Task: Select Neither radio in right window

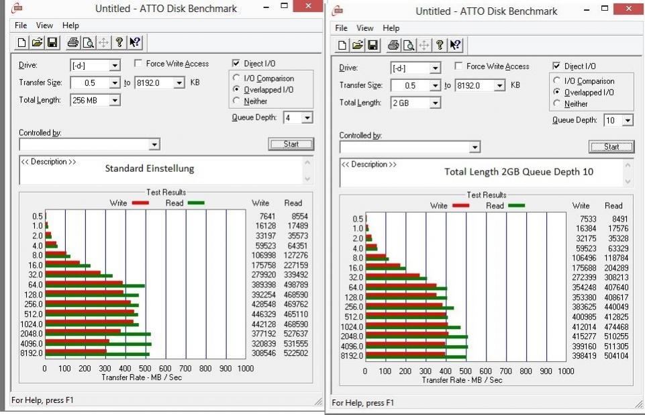Action: 557,103
